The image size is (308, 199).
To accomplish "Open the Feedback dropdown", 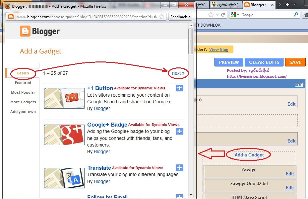I will [180, 17].
